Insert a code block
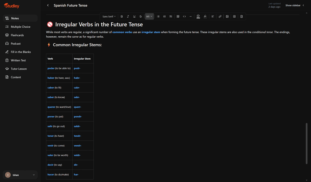The height and width of the screenshot is (182, 311). [184, 17]
